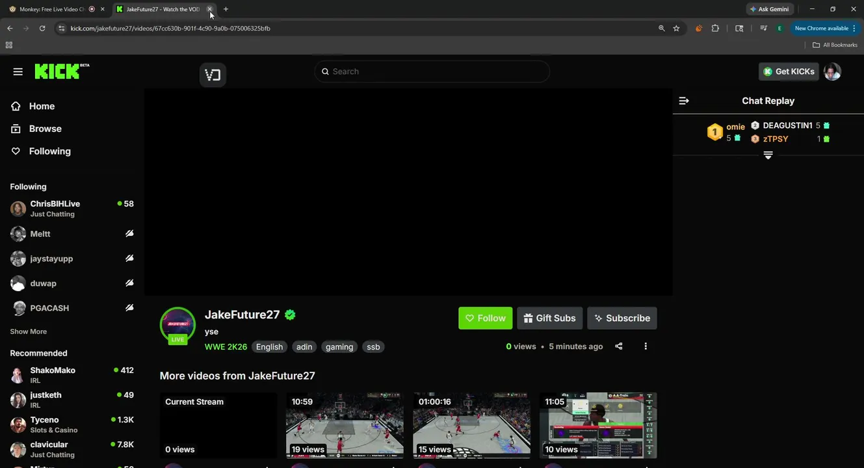Image resolution: width=864 pixels, height=468 pixels.
Task: Switch to the Monkey browser tab
Action: pyautogui.click(x=53, y=9)
